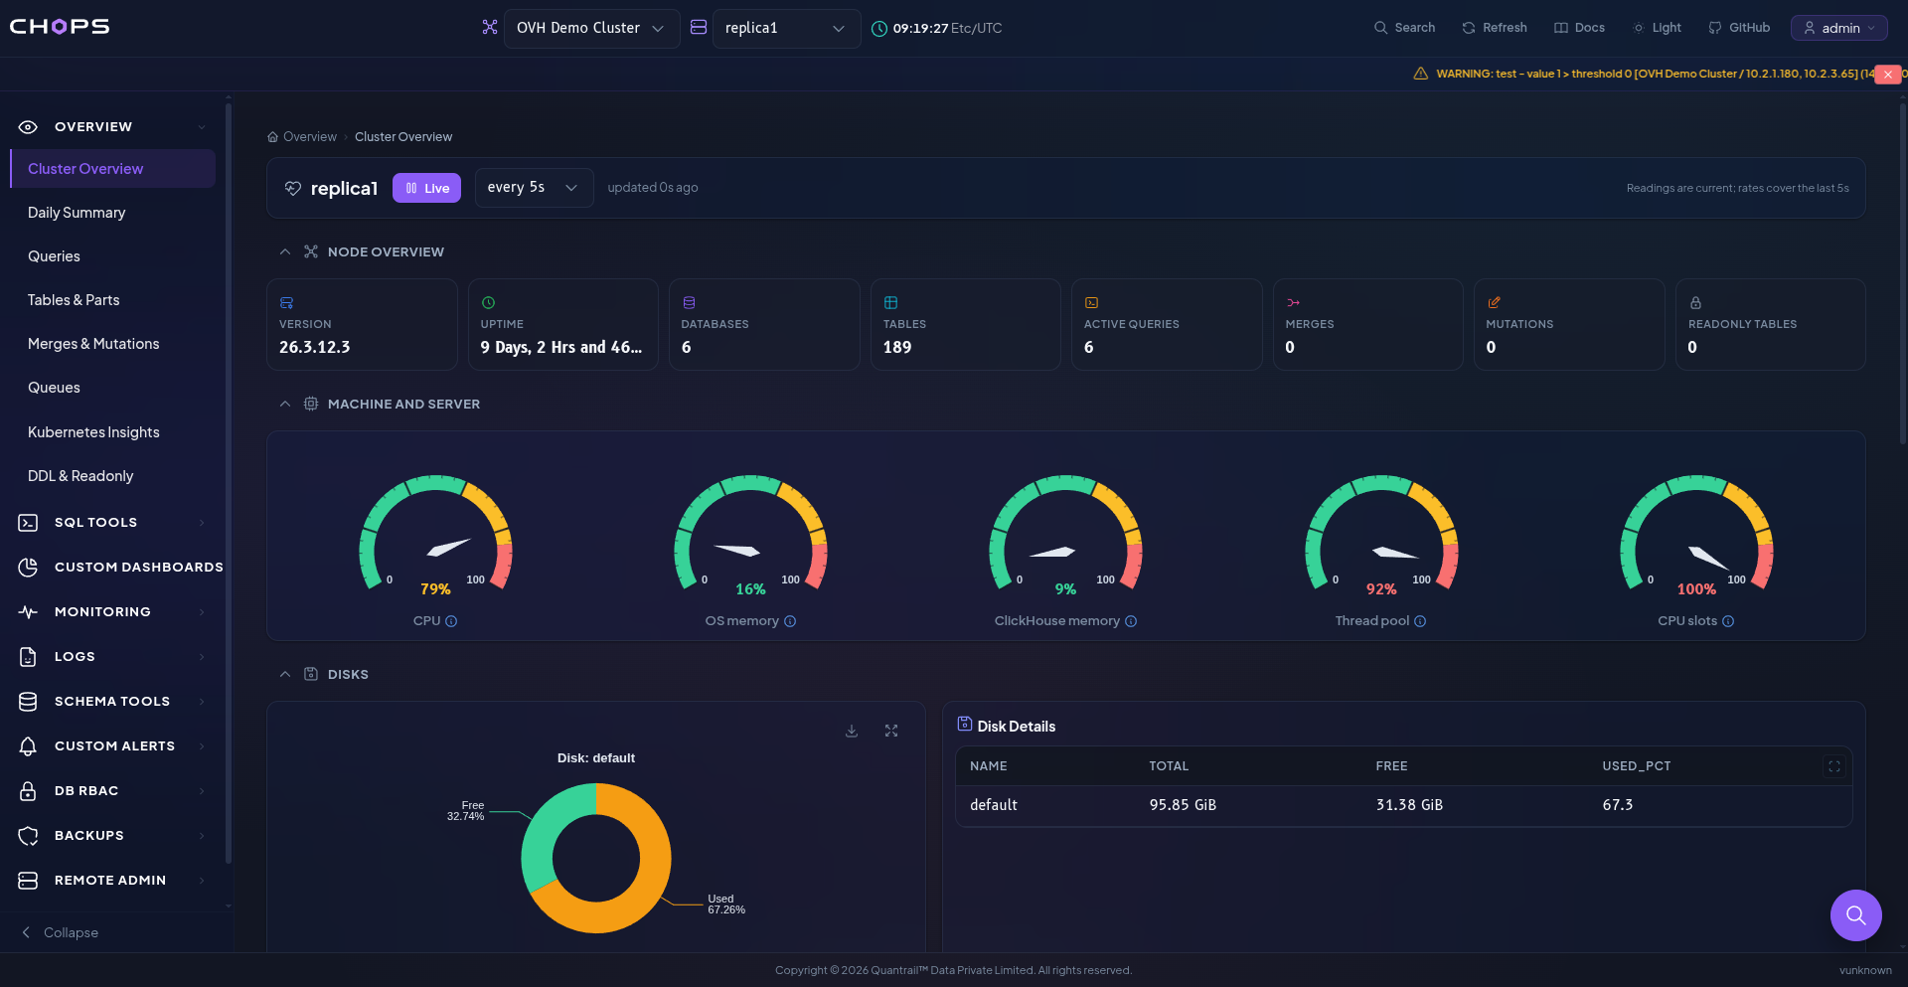Image resolution: width=1908 pixels, height=987 pixels.
Task: Expand the Monitoring menu
Action: tap(112, 612)
